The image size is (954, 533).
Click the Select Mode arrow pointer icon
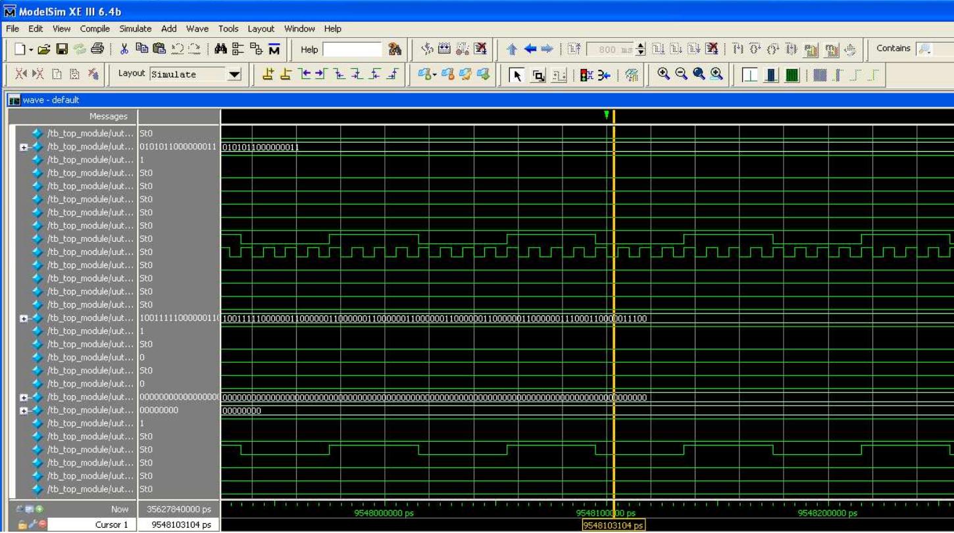pos(517,75)
